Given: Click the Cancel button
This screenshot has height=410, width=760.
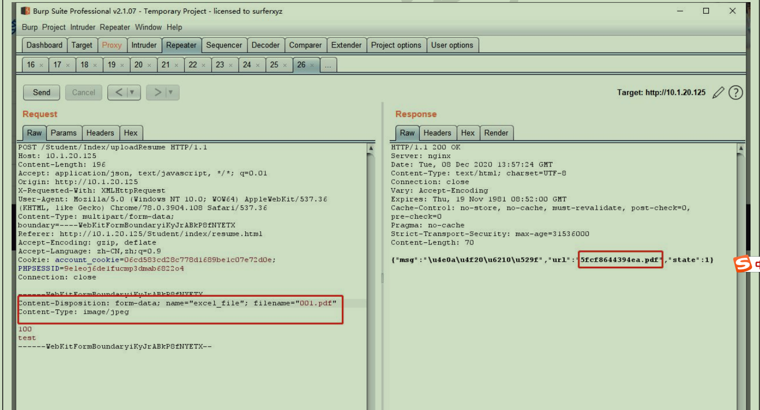Looking at the screenshot, I should [84, 92].
